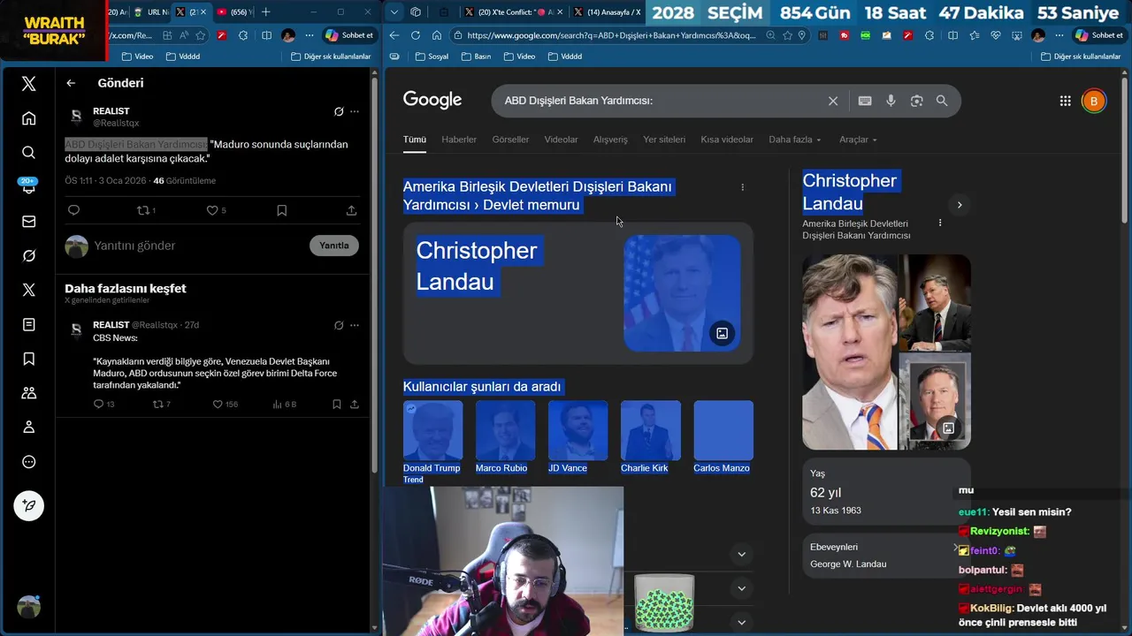Switch to the Haberler tab
This screenshot has height=636, width=1132.
(459, 140)
